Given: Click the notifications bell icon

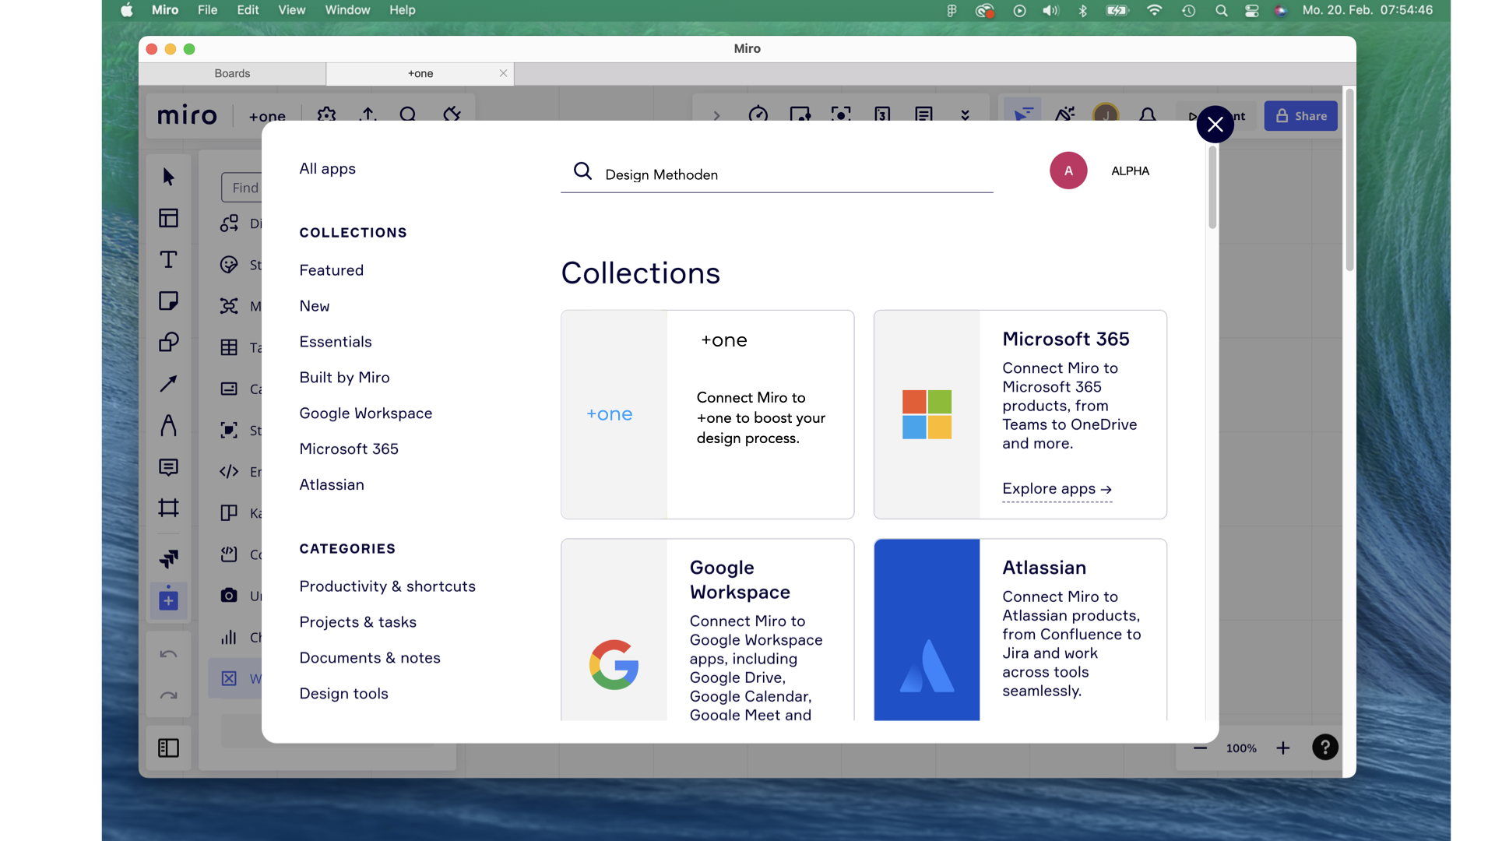Looking at the screenshot, I should click(1147, 115).
